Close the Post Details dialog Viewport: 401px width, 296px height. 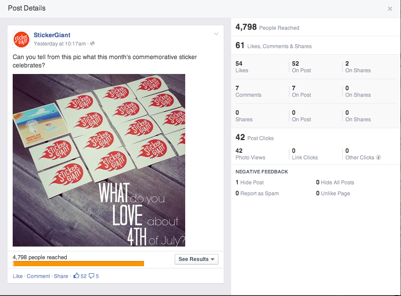[390, 9]
